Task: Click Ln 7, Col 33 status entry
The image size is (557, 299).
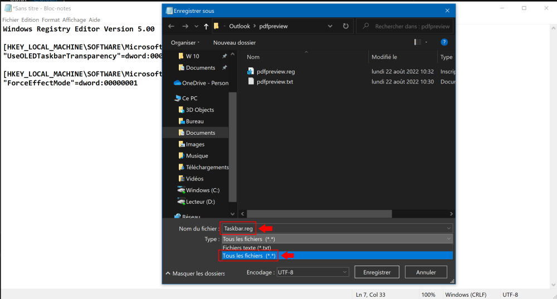Action: [370, 295]
